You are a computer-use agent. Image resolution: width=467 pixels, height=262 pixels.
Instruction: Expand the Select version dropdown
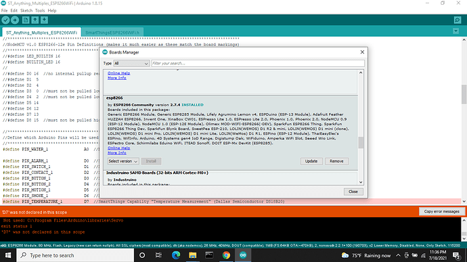(123, 161)
